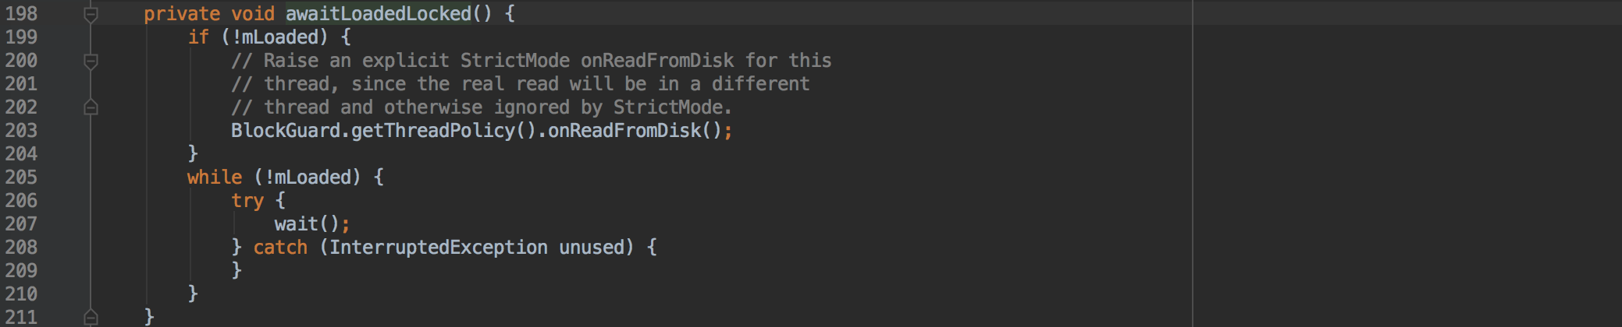Collapse the awaitLoadedLocked method fold marker
Screen dimensions: 1622x327
pos(91,14)
